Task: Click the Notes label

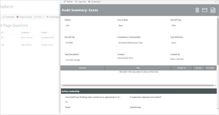Action: coord(68,107)
